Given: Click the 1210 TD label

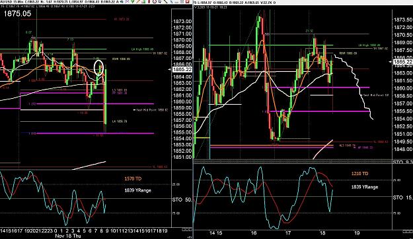Looking at the screenshot, I should [359, 173].
